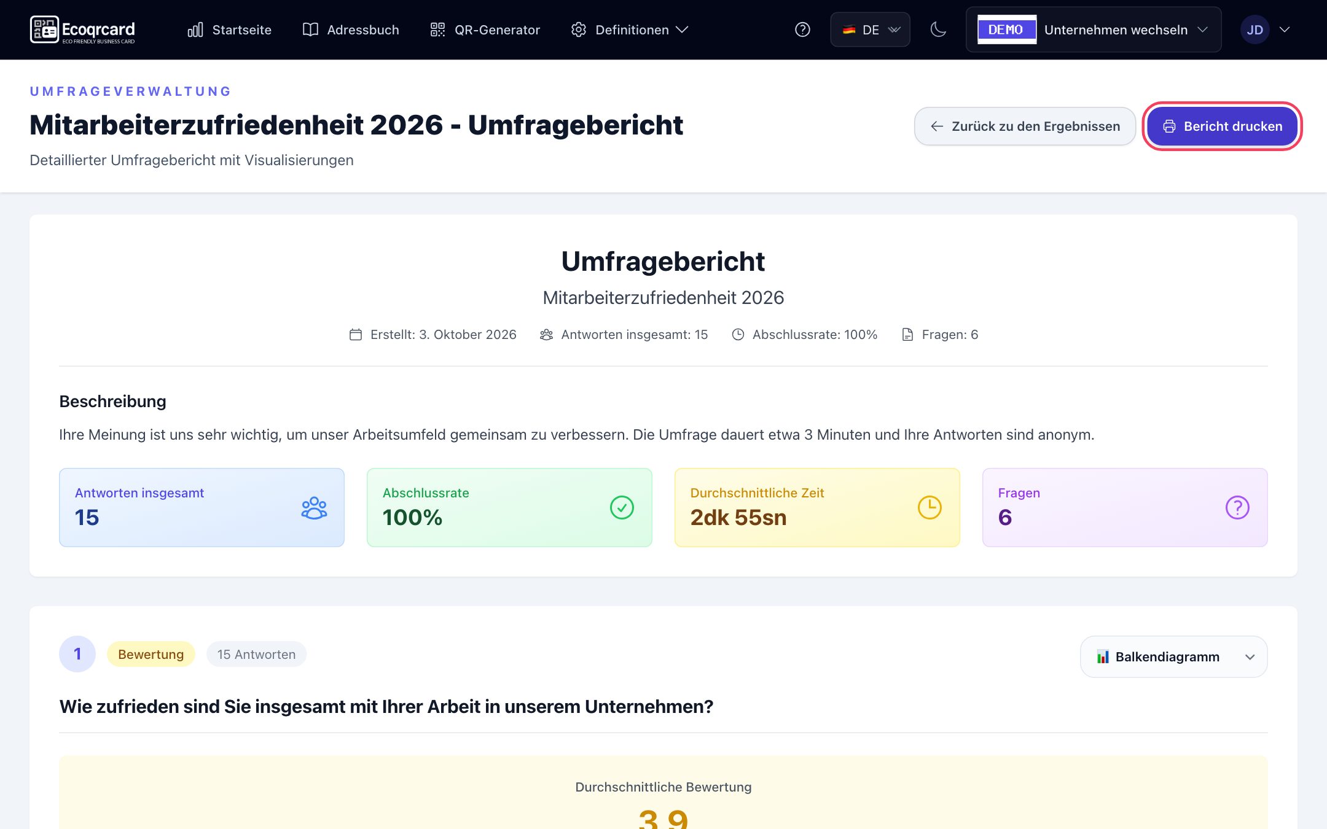Screen dimensions: 1327x829
Task: Click the DEMO company logo badge
Action: [x=1006, y=29]
